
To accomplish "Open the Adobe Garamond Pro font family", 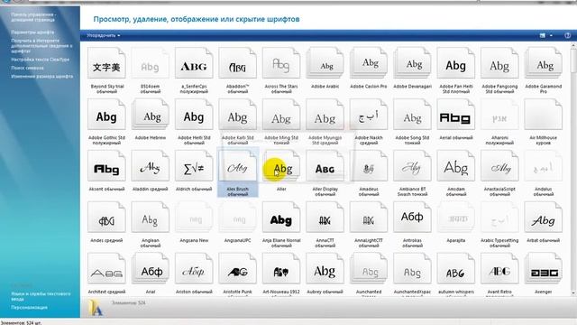I will 543,63.
